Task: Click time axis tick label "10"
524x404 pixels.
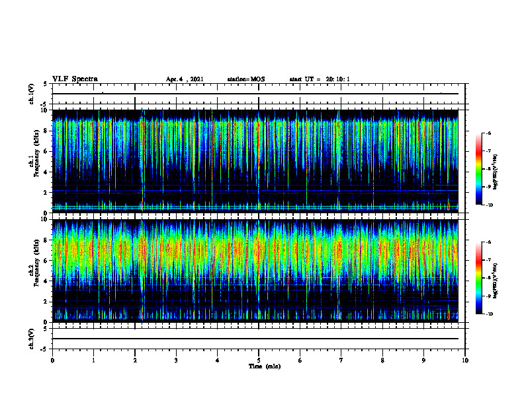Action: point(465,360)
